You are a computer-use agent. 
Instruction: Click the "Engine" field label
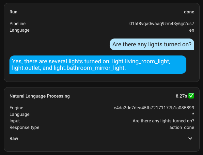click(16, 108)
